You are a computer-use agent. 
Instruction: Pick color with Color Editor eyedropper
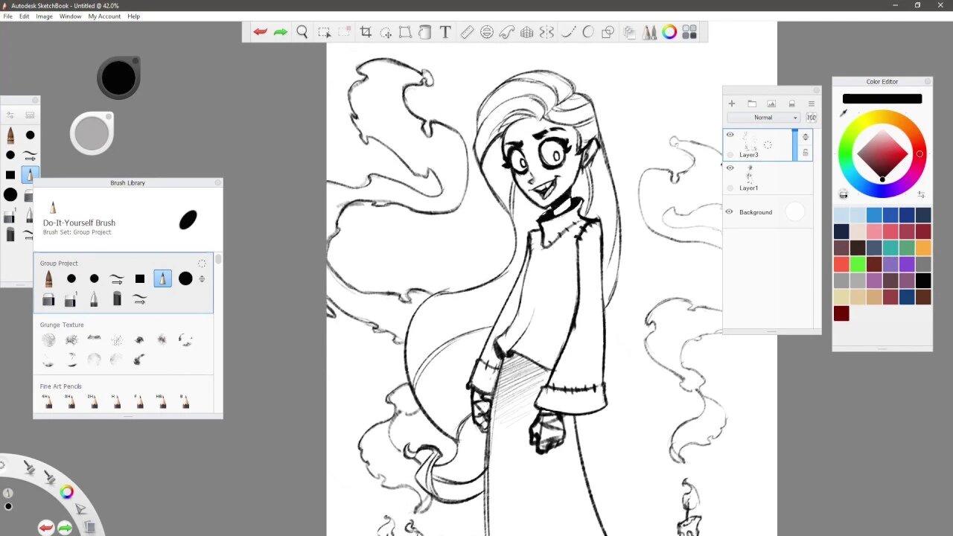point(844,114)
